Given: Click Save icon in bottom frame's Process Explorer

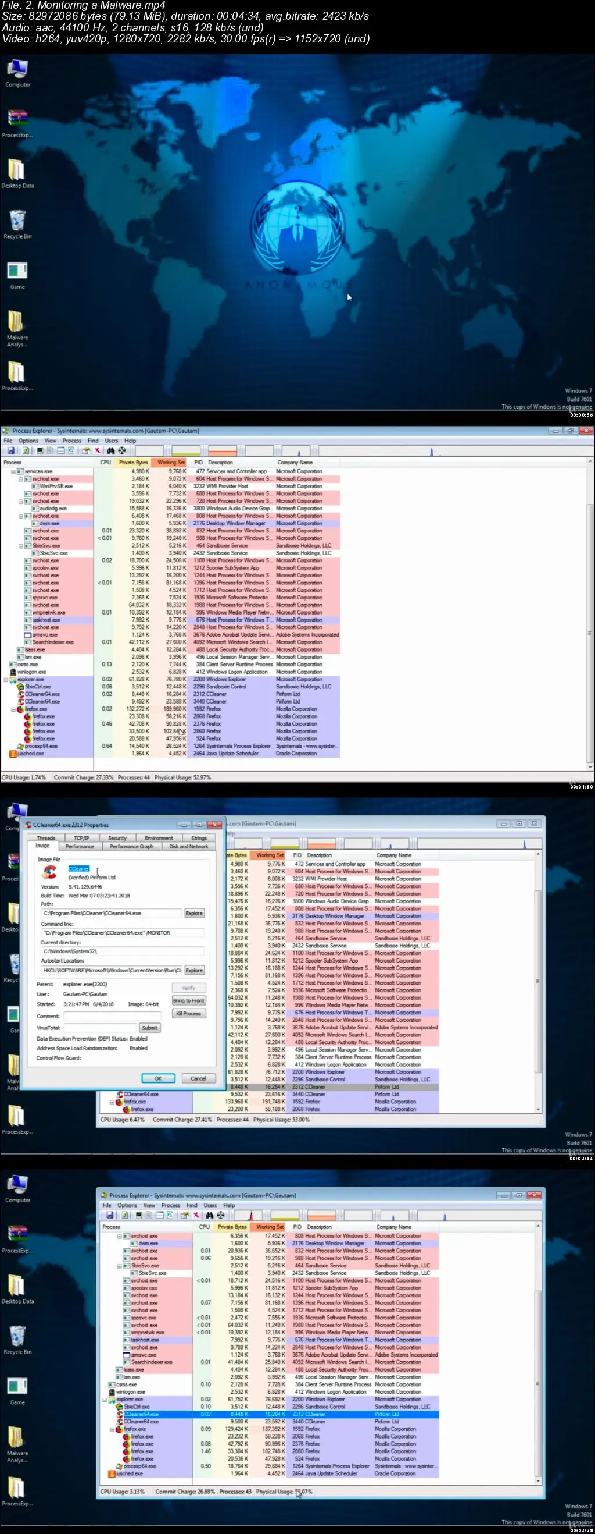Looking at the screenshot, I should pyautogui.click(x=110, y=1216).
